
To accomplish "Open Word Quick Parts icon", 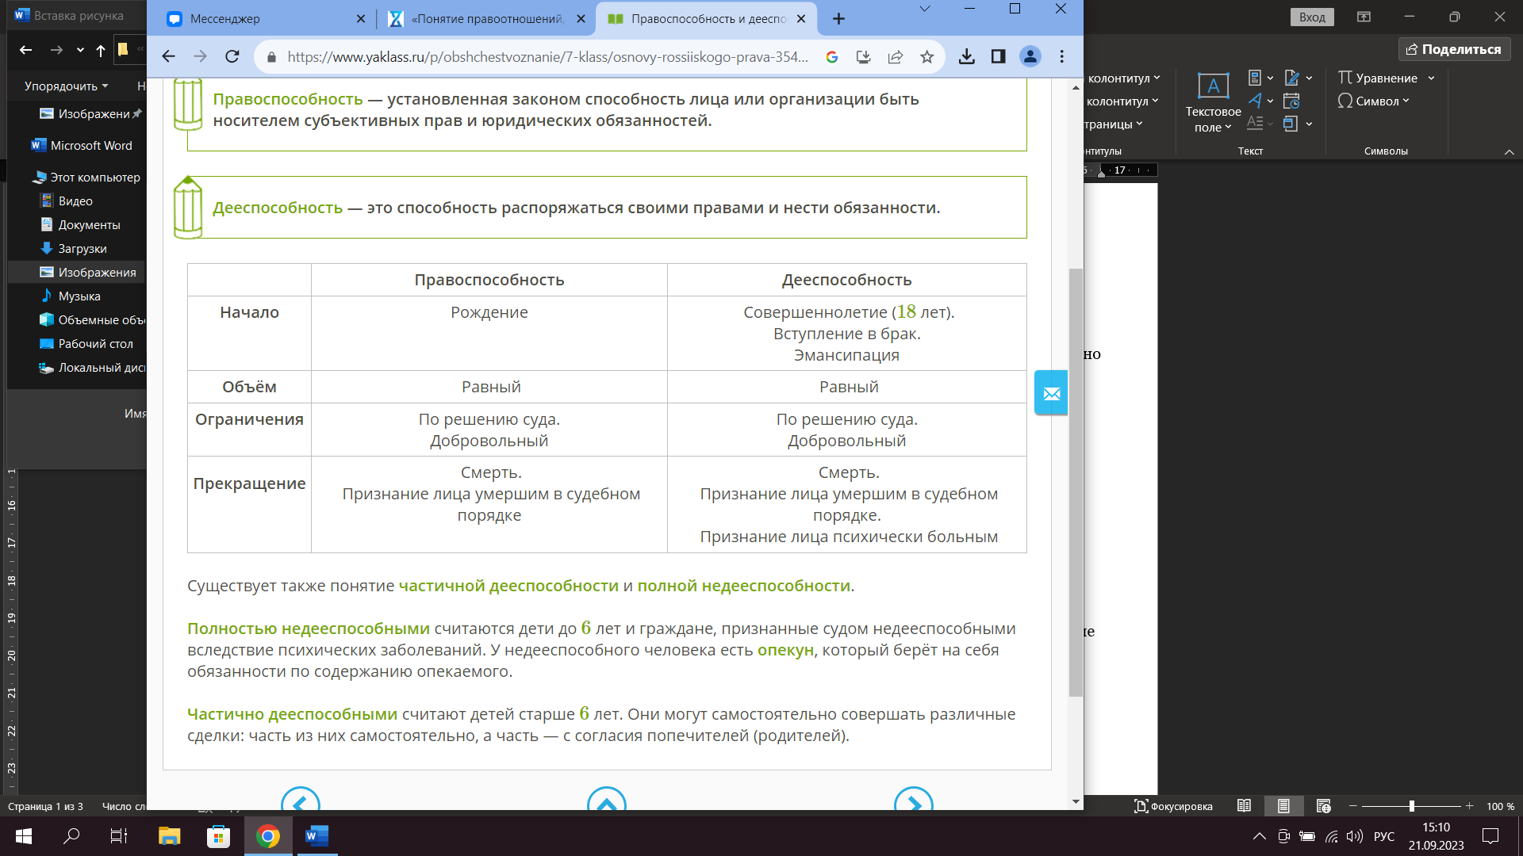I will click(1260, 78).
